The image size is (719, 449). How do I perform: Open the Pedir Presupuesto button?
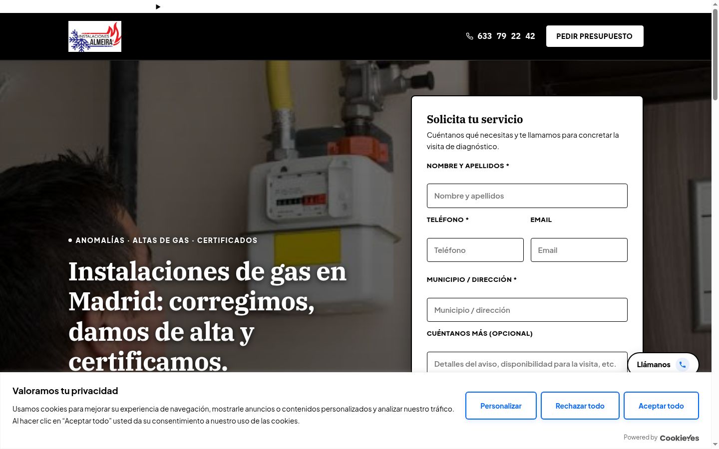point(594,36)
